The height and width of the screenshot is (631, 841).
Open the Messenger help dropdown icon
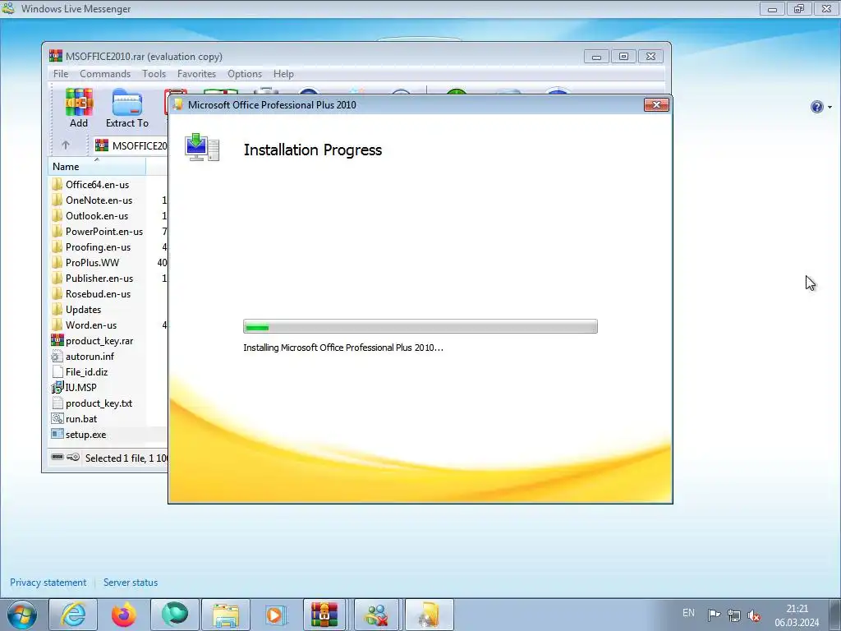pos(820,107)
